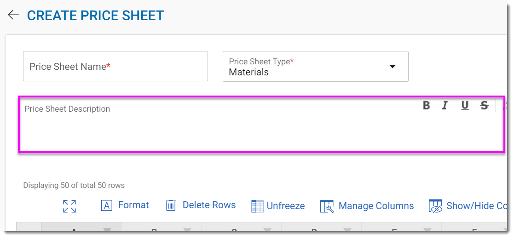Click the Format icon
This screenshot has width=514, height=238.
(107, 206)
